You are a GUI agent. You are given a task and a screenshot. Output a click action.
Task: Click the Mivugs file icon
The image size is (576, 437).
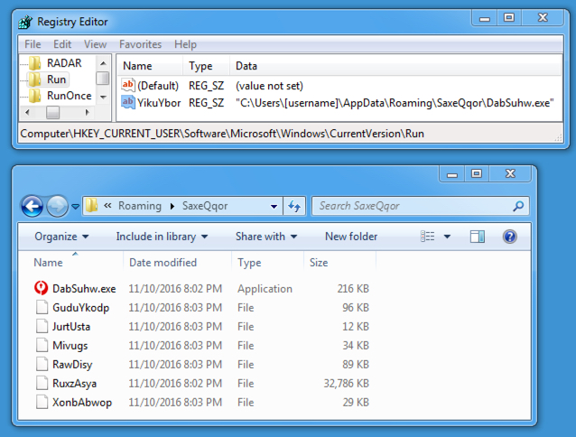pyautogui.click(x=42, y=345)
